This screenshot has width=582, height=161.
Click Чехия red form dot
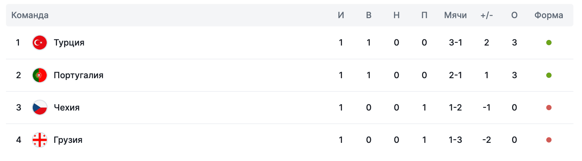(549, 108)
